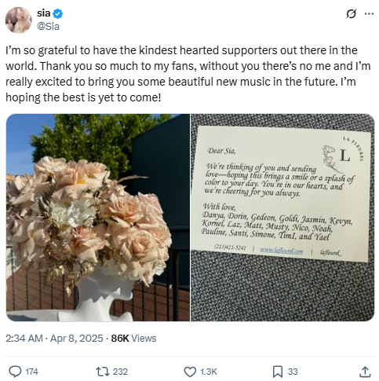Click the 1.3K likes count
The image size is (379, 381).
pos(209,372)
